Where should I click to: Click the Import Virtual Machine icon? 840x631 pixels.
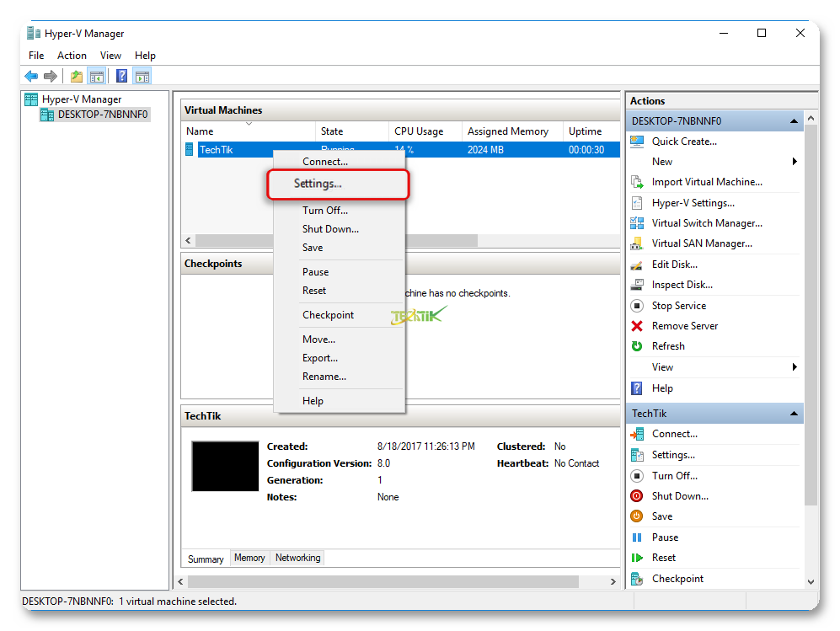click(637, 182)
